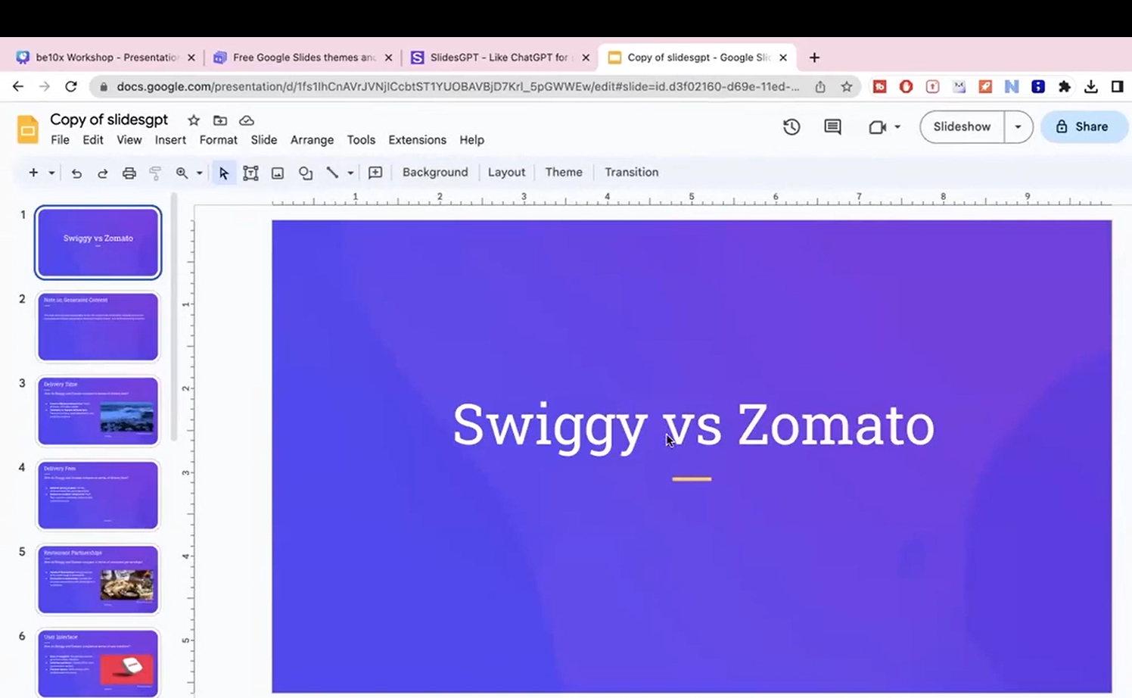Move document to folder icon
Viewport: 1132px width, 698px height.
click(x=220, y=120)
